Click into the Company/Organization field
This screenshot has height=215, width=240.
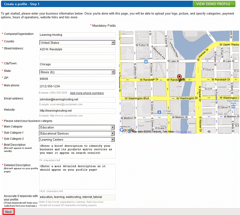(x=77, y=35)
